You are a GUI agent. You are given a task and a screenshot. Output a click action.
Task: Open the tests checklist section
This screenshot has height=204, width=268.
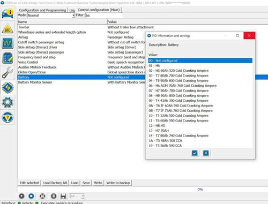pos(8,58)
